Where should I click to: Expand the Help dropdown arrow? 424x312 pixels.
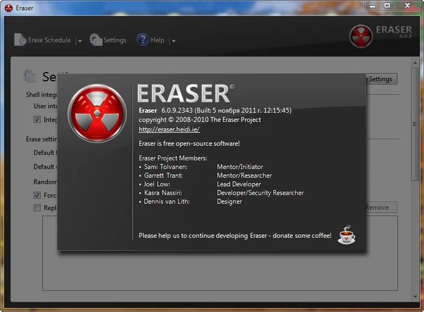(x=174, y=41)
